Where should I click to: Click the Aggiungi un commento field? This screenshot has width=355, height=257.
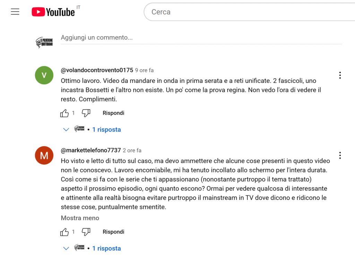pos(201,38)
